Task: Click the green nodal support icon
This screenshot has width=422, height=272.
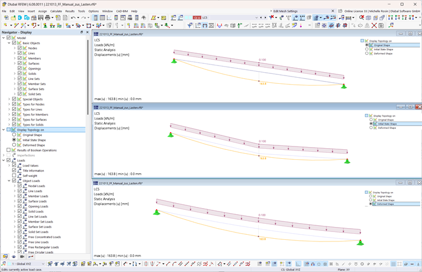Action: [x=45, y=26]
